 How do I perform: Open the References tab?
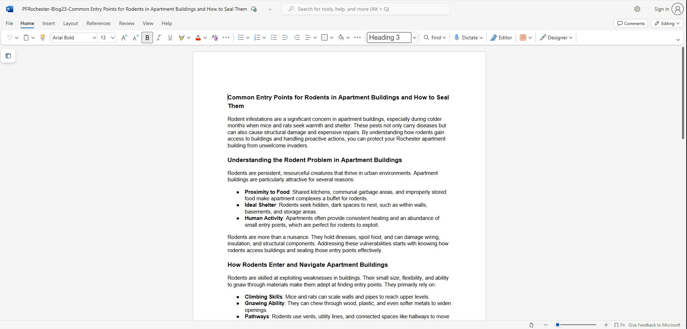pyautogui.click(x=99, y=23)
